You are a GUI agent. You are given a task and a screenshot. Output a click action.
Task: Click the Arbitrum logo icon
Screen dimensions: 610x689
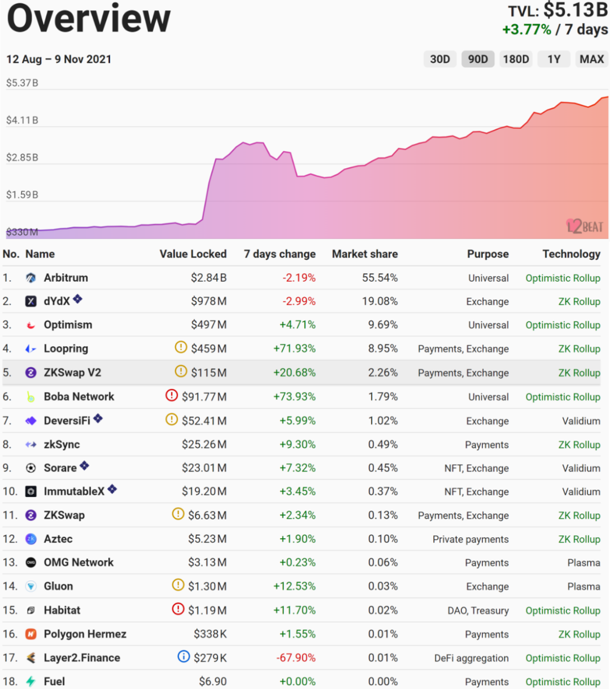coord(31,278)
